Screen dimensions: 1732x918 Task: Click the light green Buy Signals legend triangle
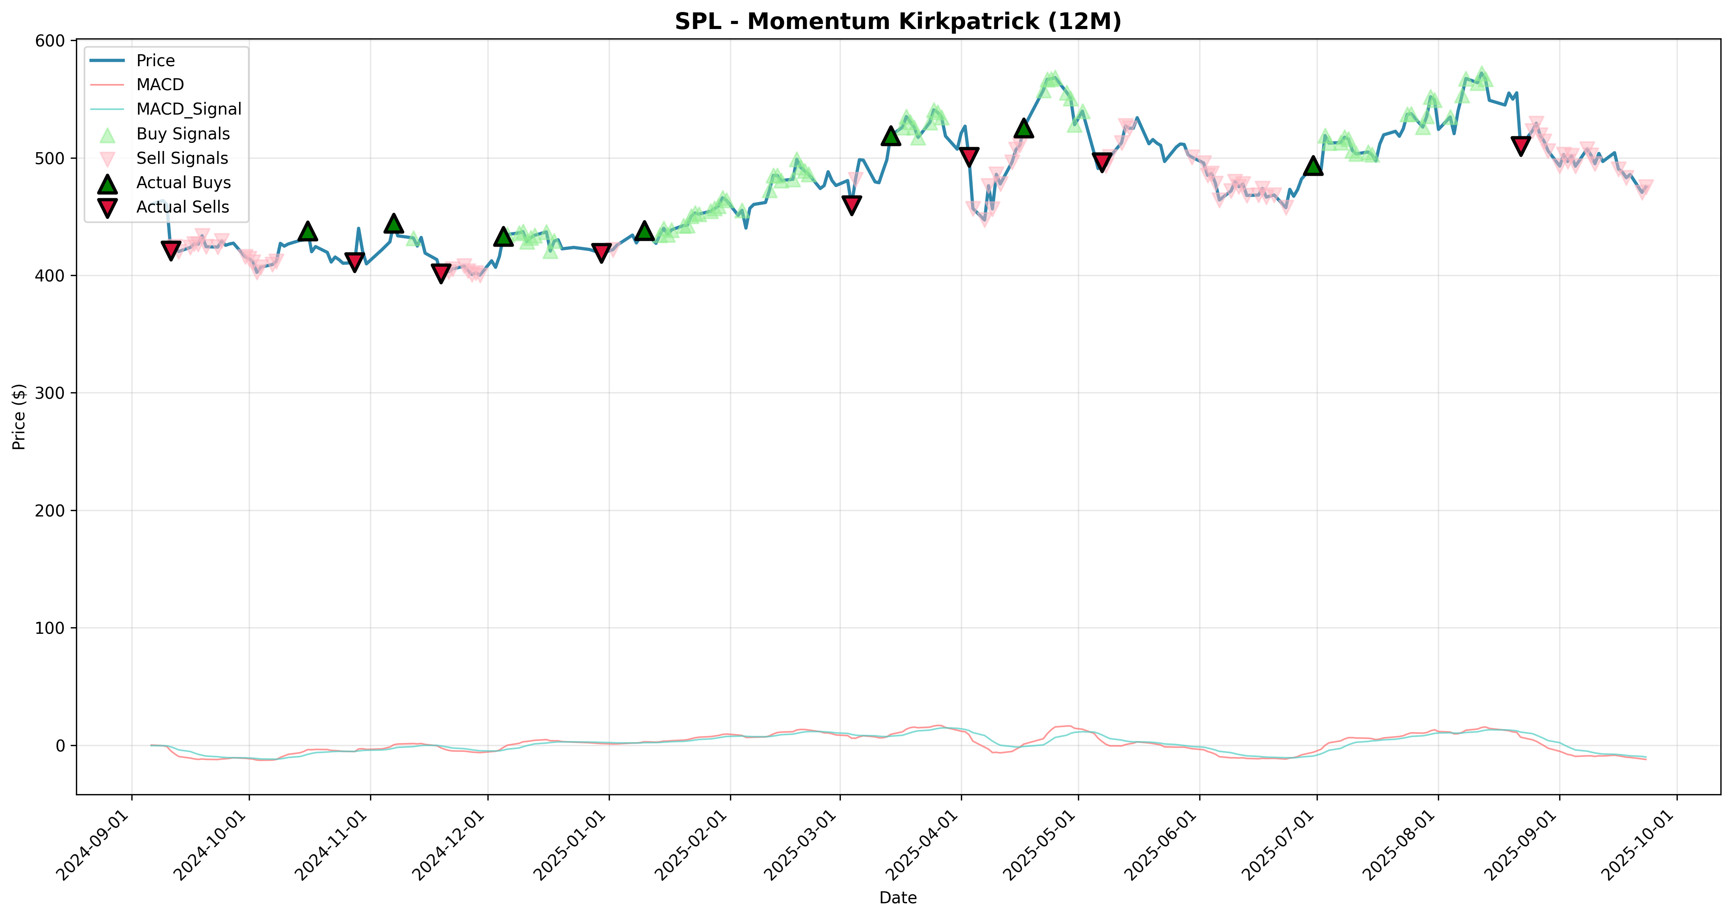[107, 134]
